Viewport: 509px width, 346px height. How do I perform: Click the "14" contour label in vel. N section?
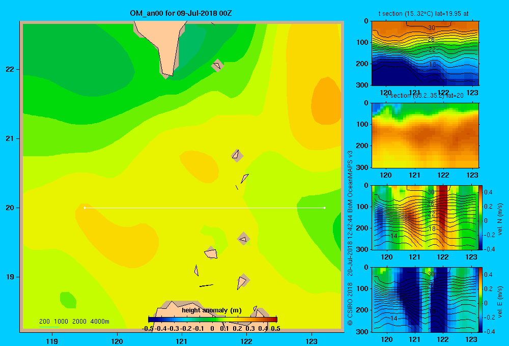(394, 236)
